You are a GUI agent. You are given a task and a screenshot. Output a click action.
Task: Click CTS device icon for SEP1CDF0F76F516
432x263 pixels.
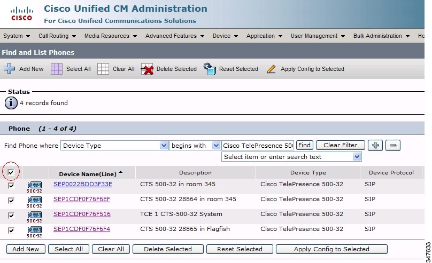pyautogui.click(x=34, y=217)
